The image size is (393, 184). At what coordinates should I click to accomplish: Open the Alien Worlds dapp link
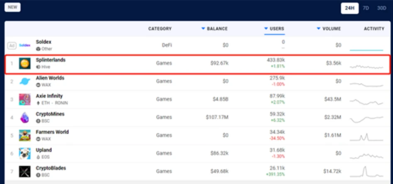pyautogui.click(x=50, y=78)
